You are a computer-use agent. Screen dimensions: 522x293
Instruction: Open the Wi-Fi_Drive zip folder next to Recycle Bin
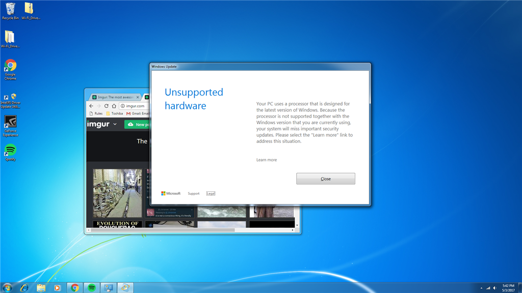pyautogui.click(x=31, y=11)
